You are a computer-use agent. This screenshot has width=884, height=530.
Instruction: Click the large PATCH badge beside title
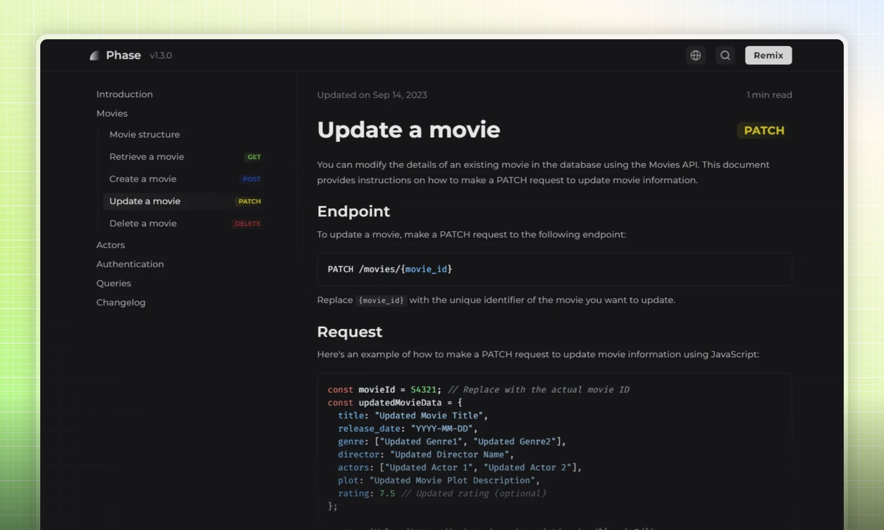764,131
